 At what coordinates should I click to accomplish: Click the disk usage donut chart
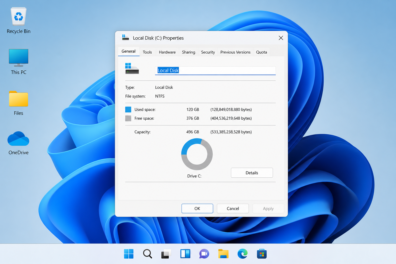click(197, 154)
